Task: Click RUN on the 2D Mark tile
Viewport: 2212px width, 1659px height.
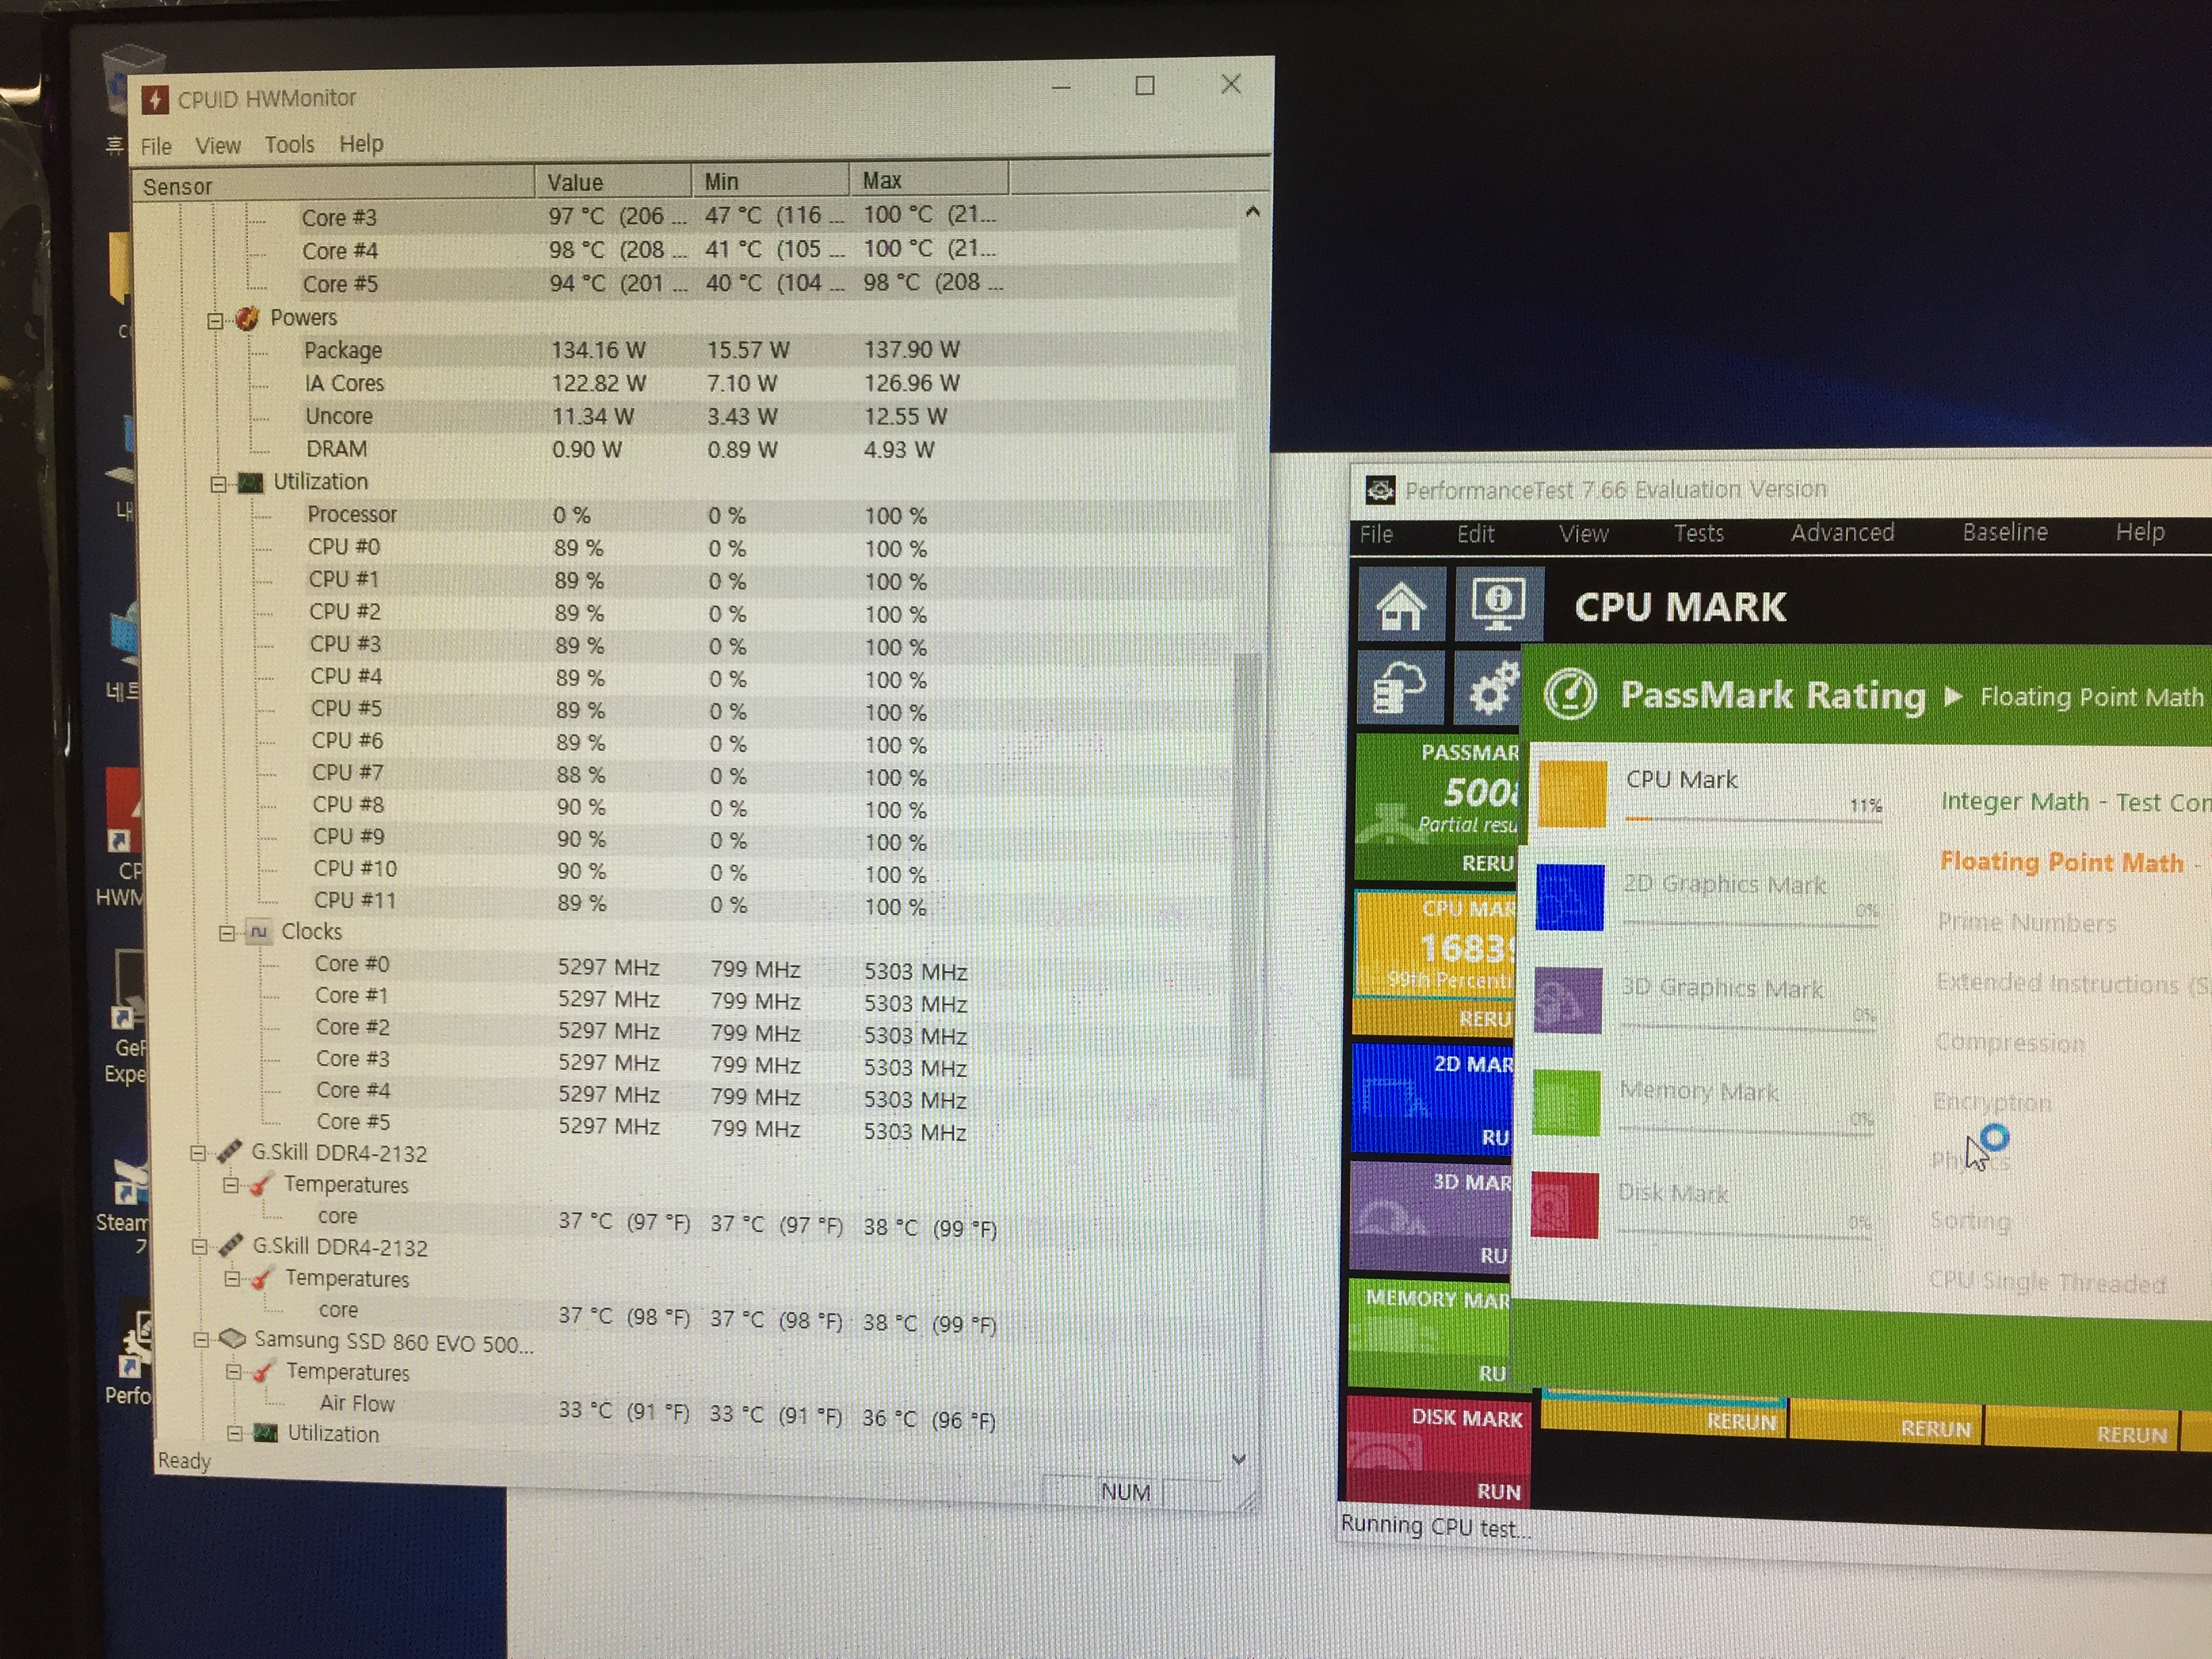Action: point(1495,1137)
